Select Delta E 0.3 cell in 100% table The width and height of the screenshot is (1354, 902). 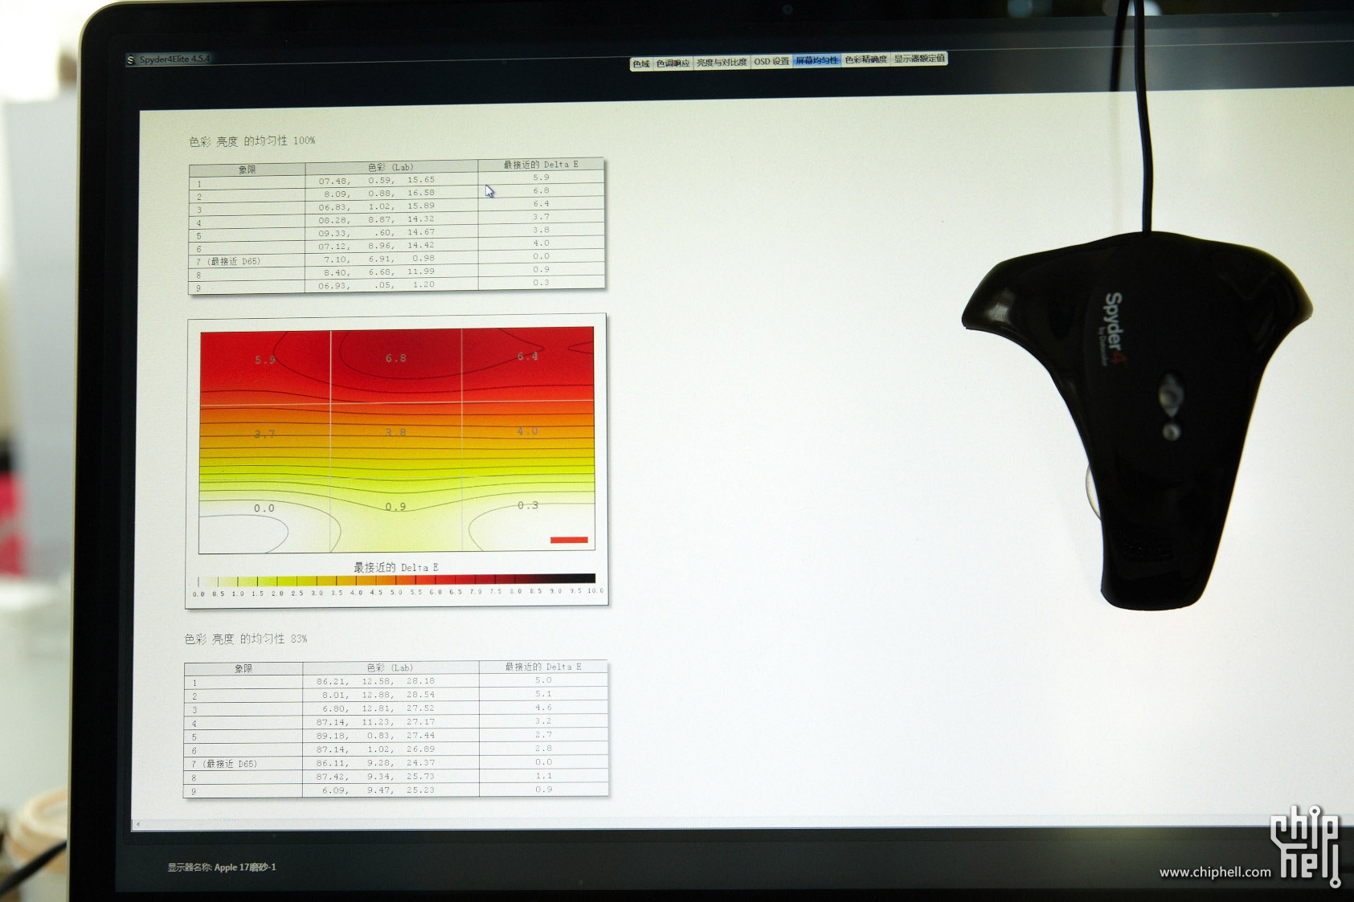[x=541, y=283]
